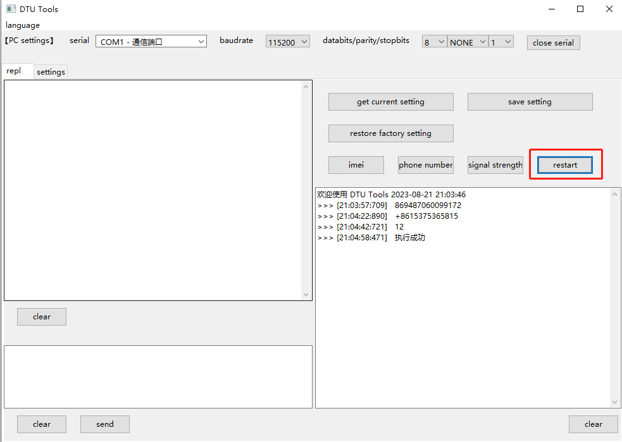Click the restore factory setting button
The image size is (622, 442).
pos(390,133)
